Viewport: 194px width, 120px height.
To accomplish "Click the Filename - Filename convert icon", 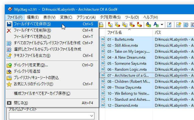I will [125, 25].
